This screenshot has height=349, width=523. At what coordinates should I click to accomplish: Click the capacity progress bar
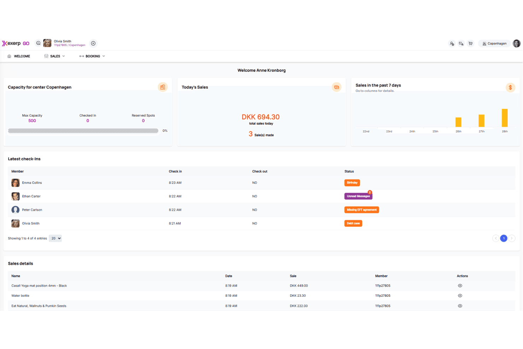pyautogui.click(x=83, y=131)
